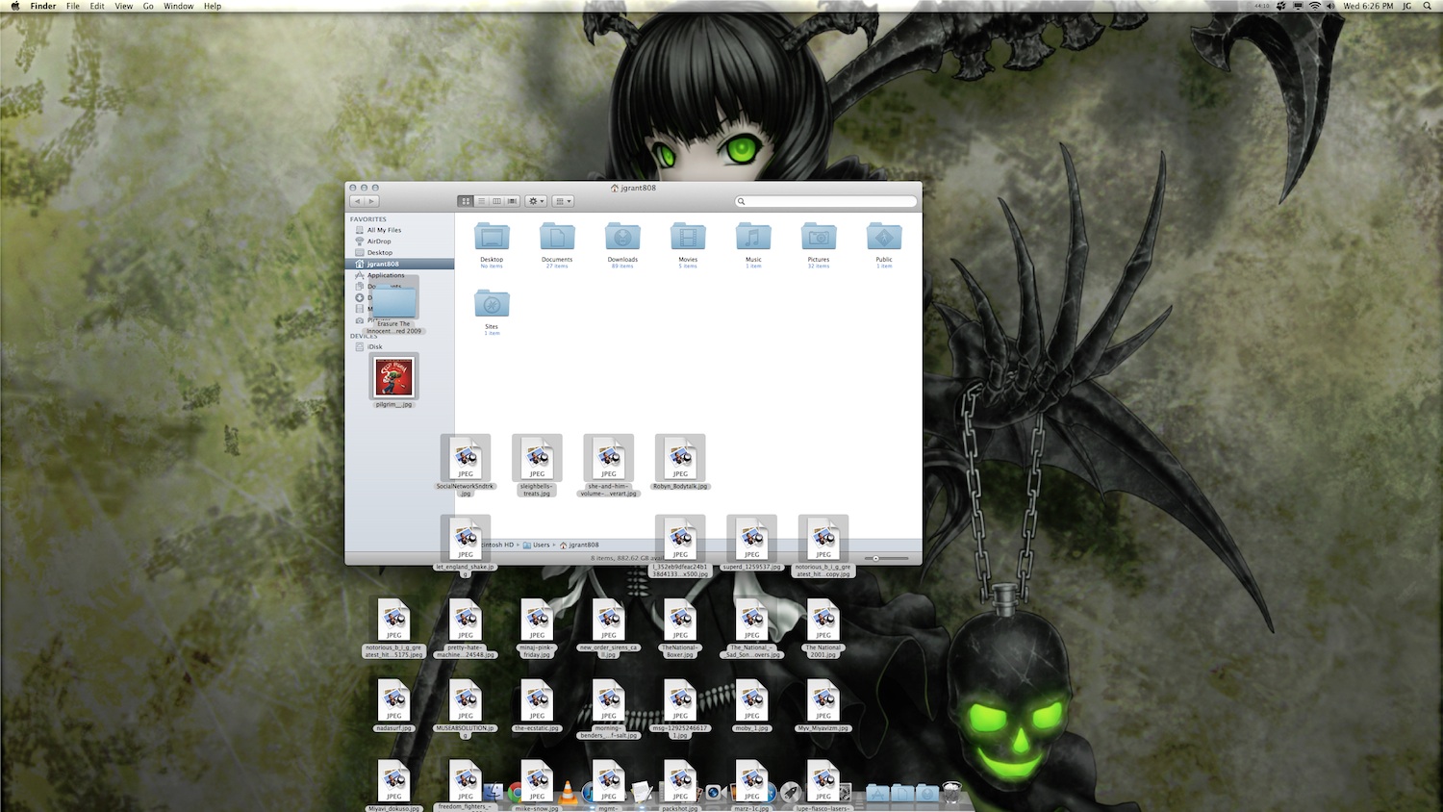Open the Sites folder icon
The width and height of the screenshot is (1443, 812).
(492, 304)
